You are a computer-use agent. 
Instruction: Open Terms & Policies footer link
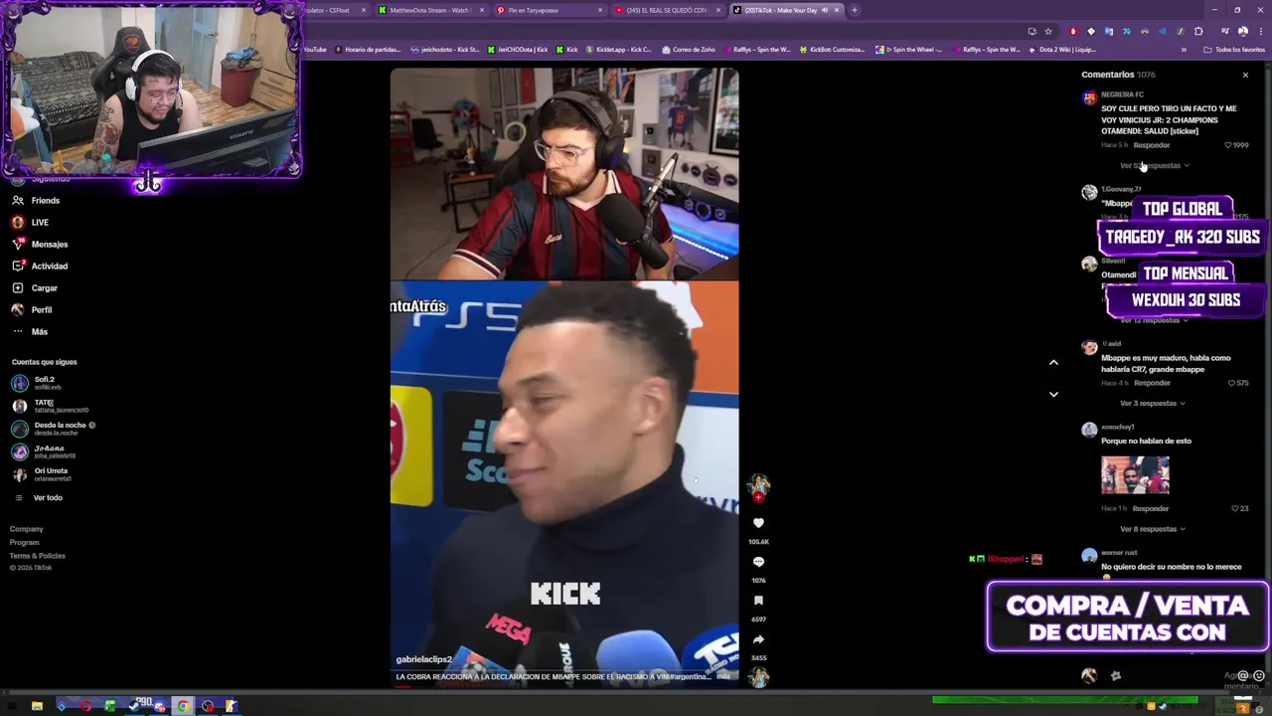[x=38, y=556]
